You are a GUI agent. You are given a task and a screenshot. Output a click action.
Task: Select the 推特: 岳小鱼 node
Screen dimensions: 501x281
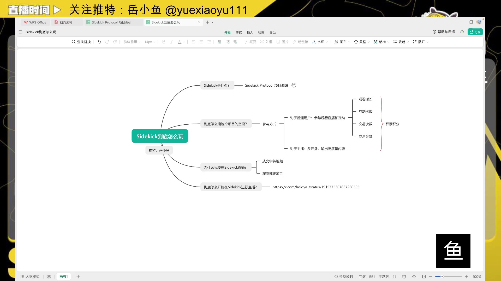[159, 150]
